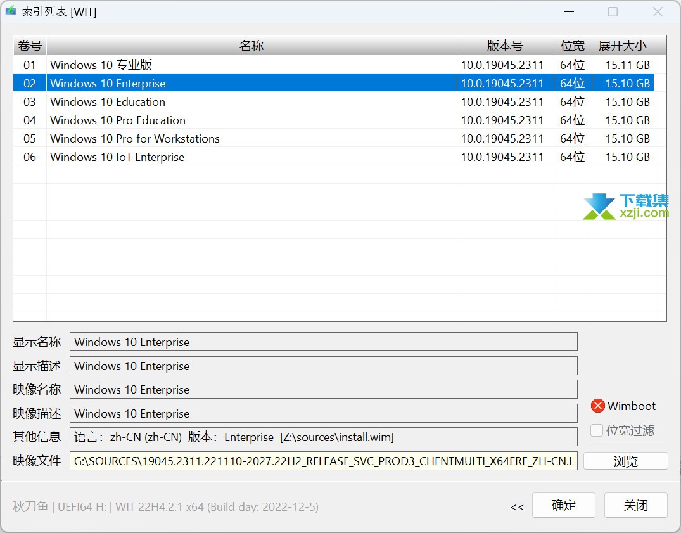681x533 pixels.
Task: Click the 浏览 browse button
Action: 625,461
